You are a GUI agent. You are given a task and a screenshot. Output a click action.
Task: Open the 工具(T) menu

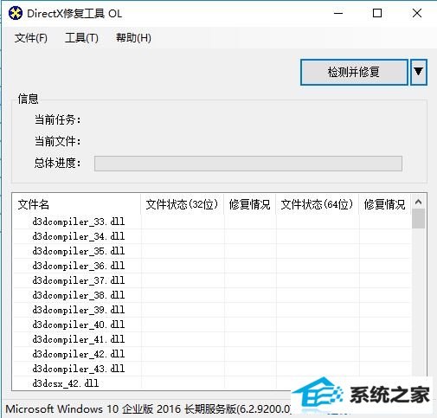click(x=81, y=38)
